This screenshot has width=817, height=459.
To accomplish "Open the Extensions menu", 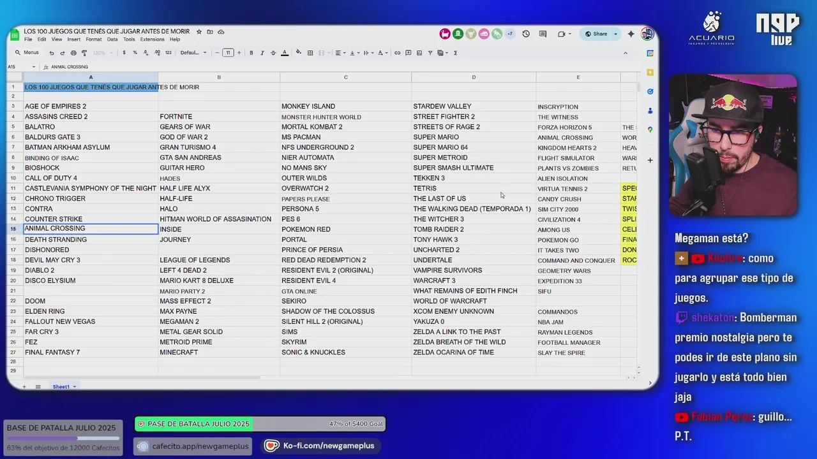I will pos(152,40).
